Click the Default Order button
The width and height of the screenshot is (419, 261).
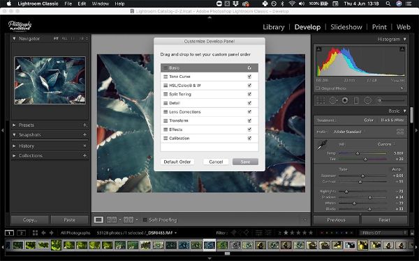click(x=177, y=162)
